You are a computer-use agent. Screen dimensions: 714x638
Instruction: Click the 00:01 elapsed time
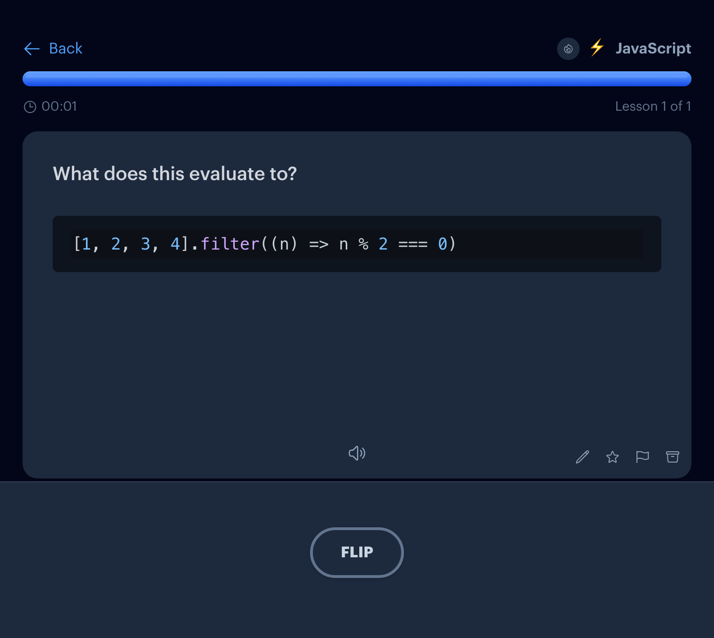tap(59, 106)
